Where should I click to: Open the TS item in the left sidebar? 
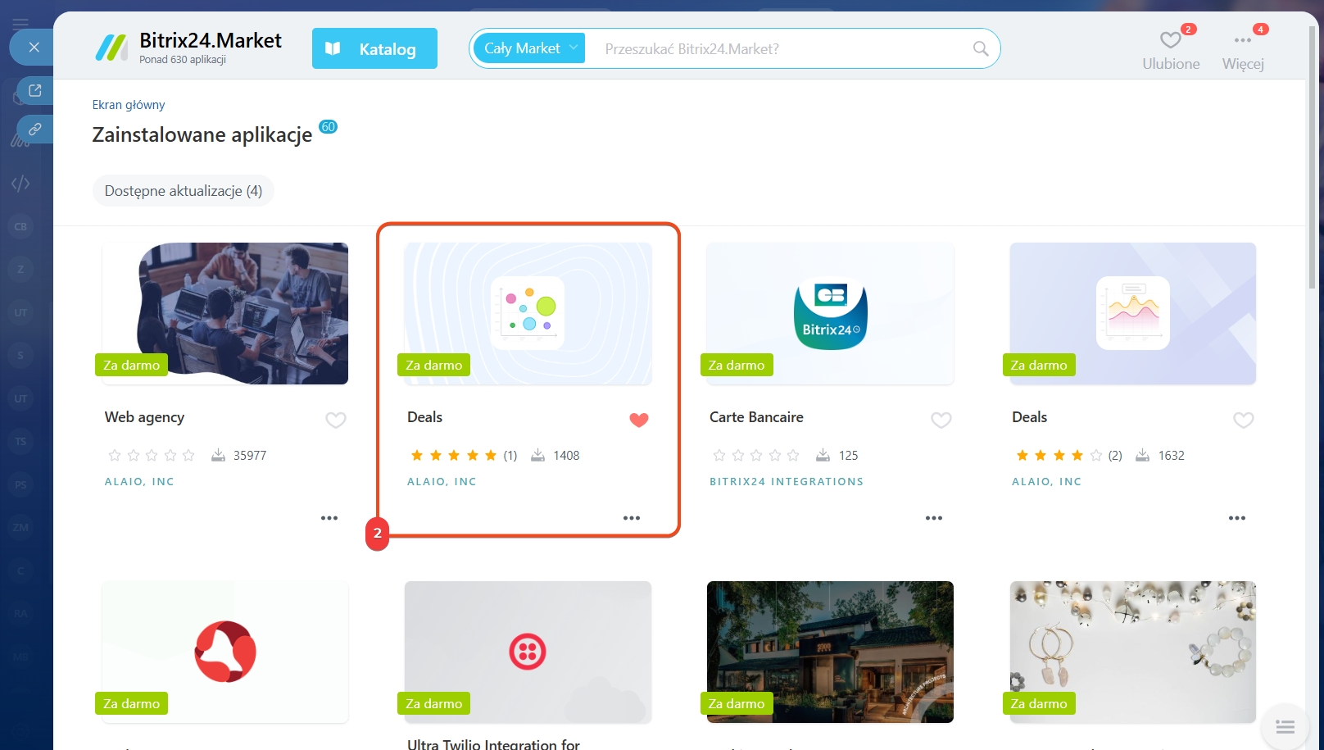pyautogui.click(x=20, y=442)
